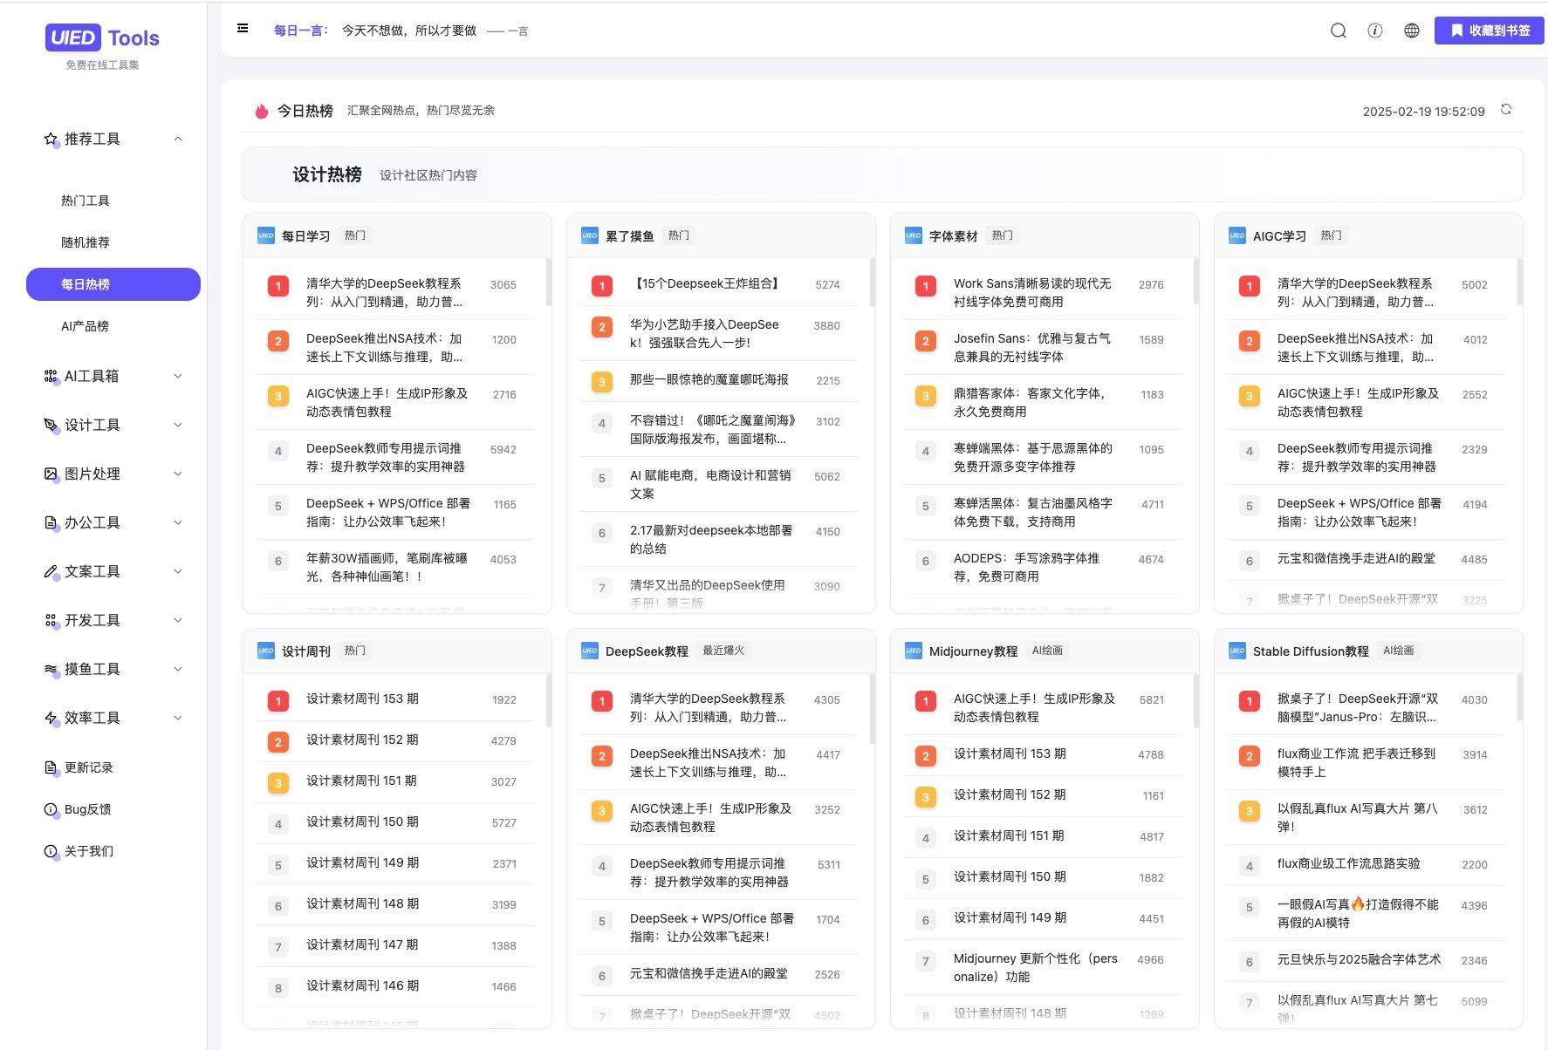Image resolution: width=1548 pixels, height=1050 pixels.
Task: Click the UIED icon on DeepSeek教程 card
Action: 590,651
